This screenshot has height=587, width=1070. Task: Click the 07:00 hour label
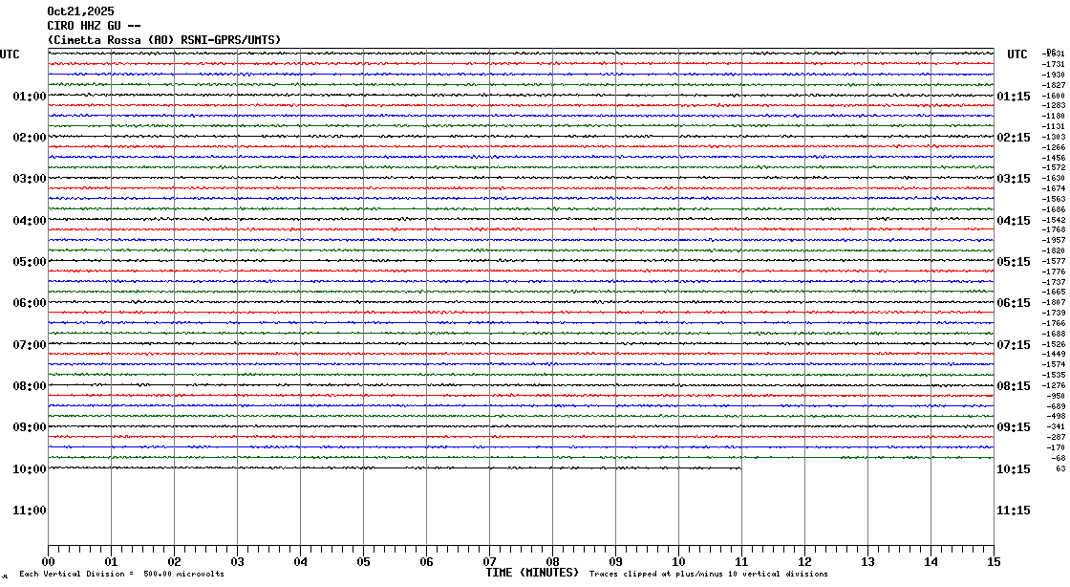pos(30,345)
